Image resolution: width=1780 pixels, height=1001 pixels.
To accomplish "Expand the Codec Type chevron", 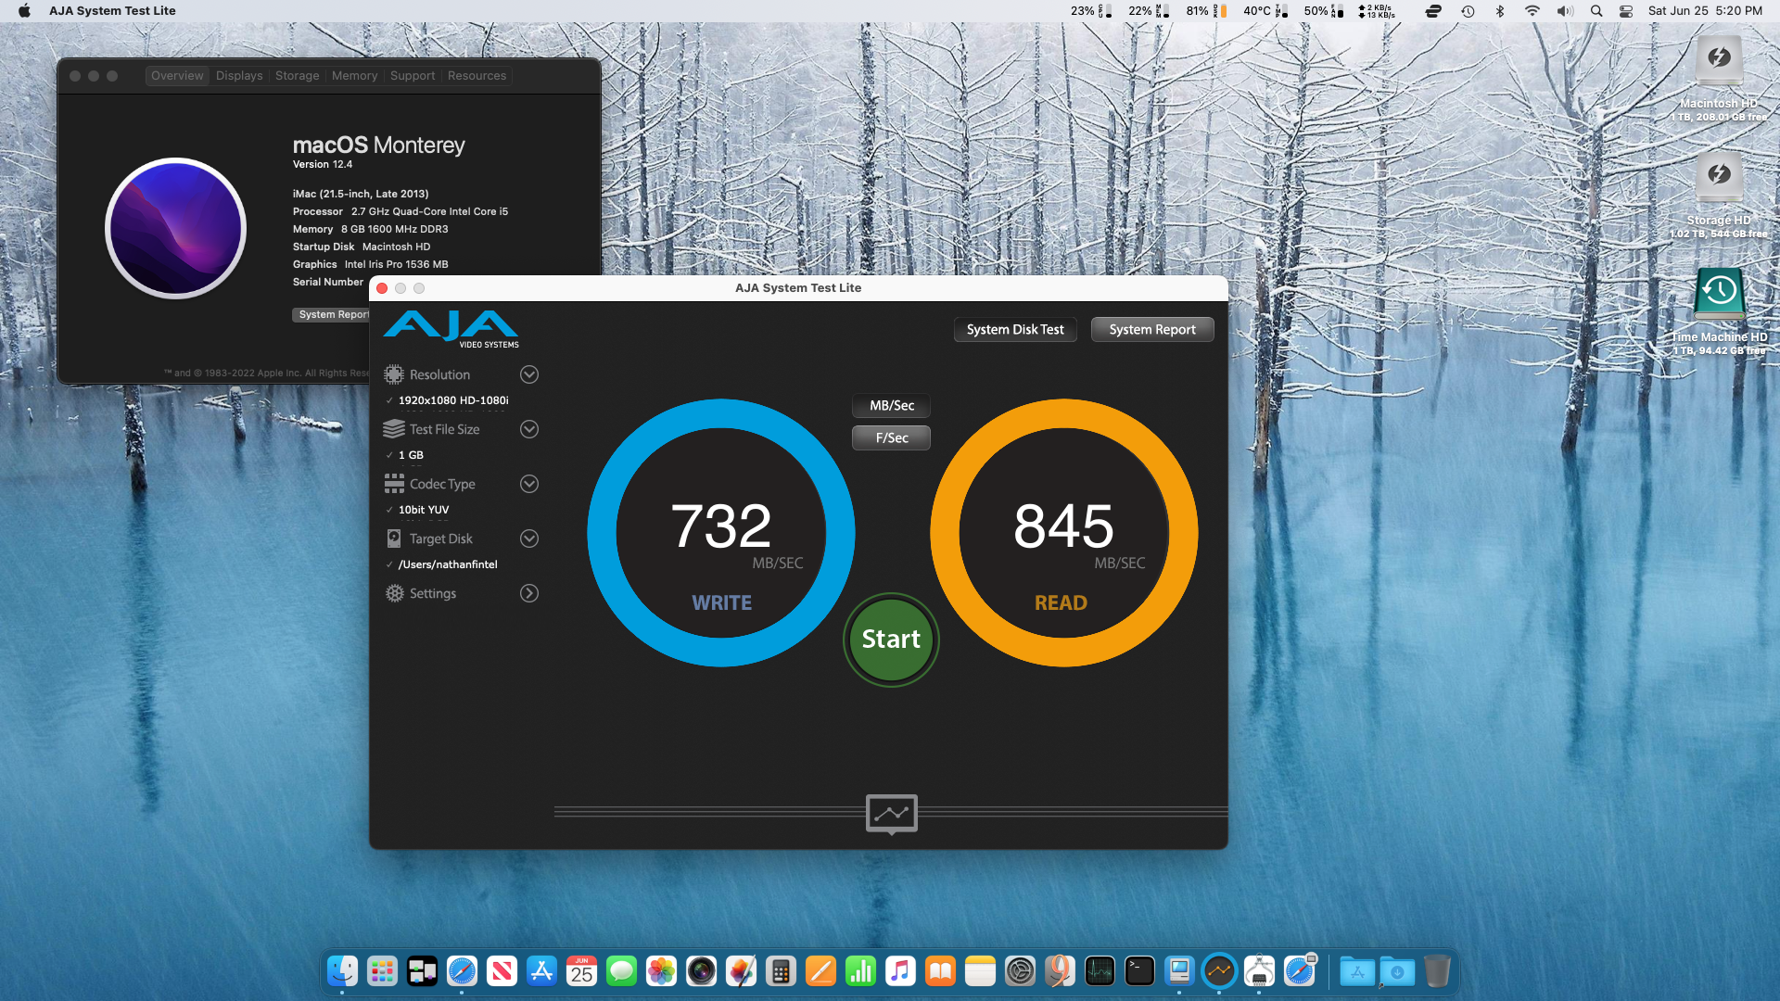I will click(x=529, y=484).
